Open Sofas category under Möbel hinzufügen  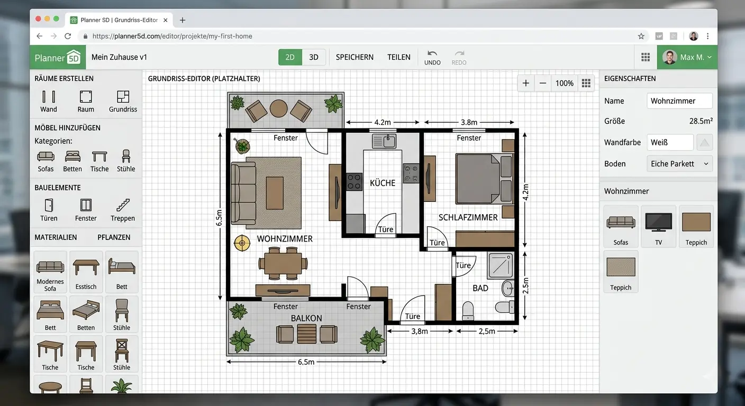tap(46, 161)
